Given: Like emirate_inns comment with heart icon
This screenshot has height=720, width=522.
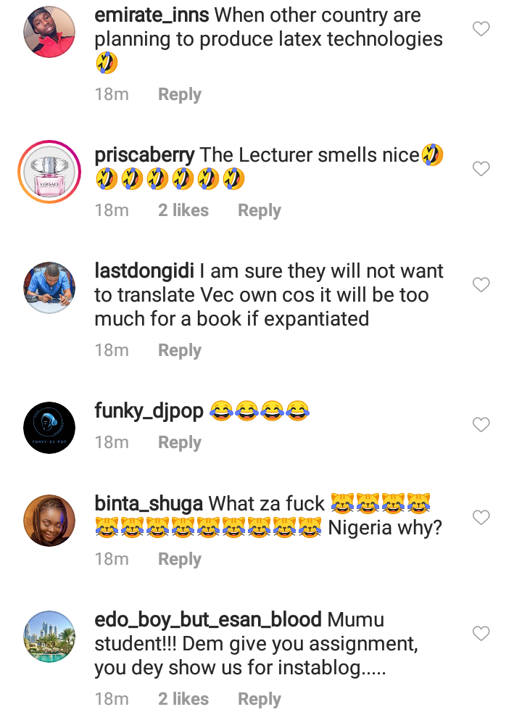Looking at the screenshot, I should pos(481,29).
